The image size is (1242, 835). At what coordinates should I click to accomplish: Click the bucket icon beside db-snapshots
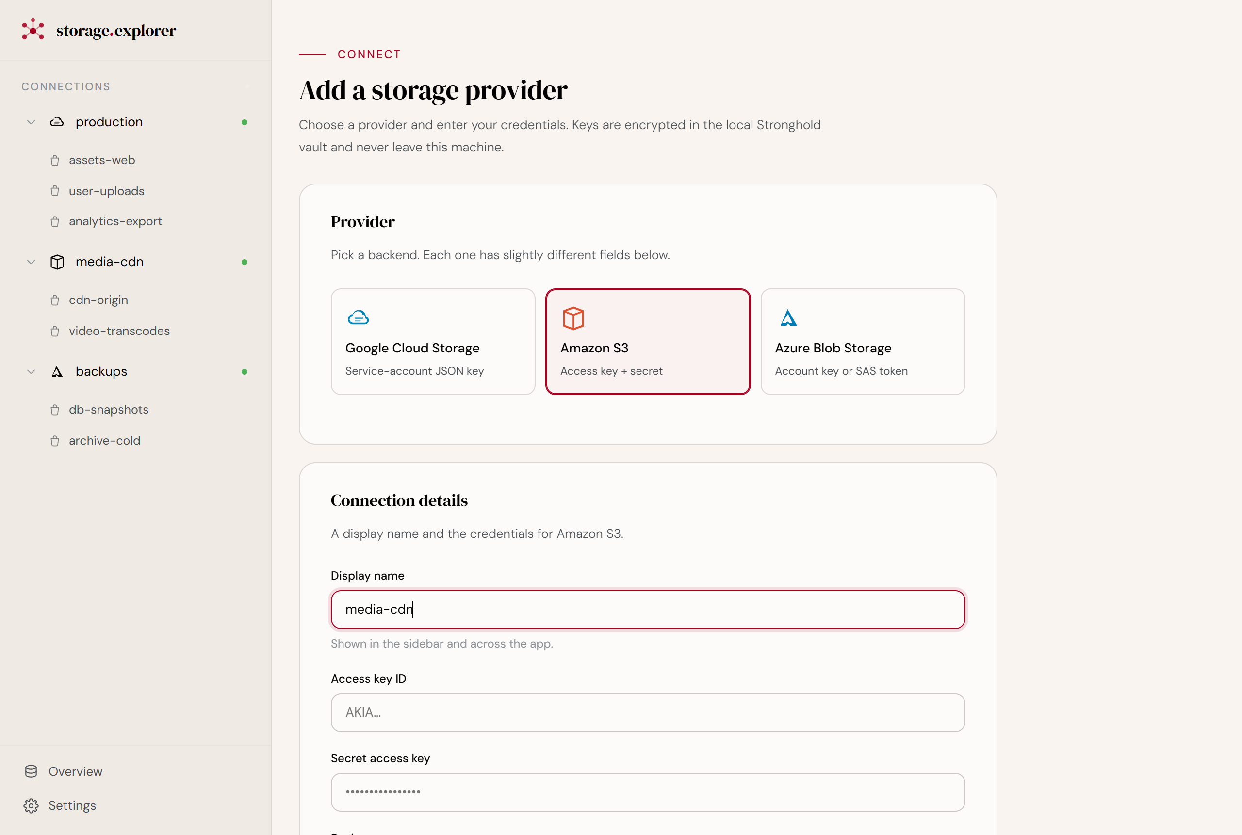(55, 410)
